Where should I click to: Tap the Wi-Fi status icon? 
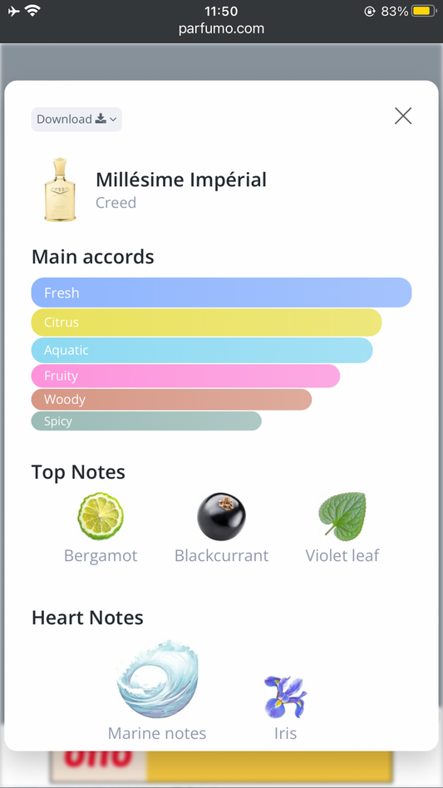pyautogui.click(x=33, y=11)
